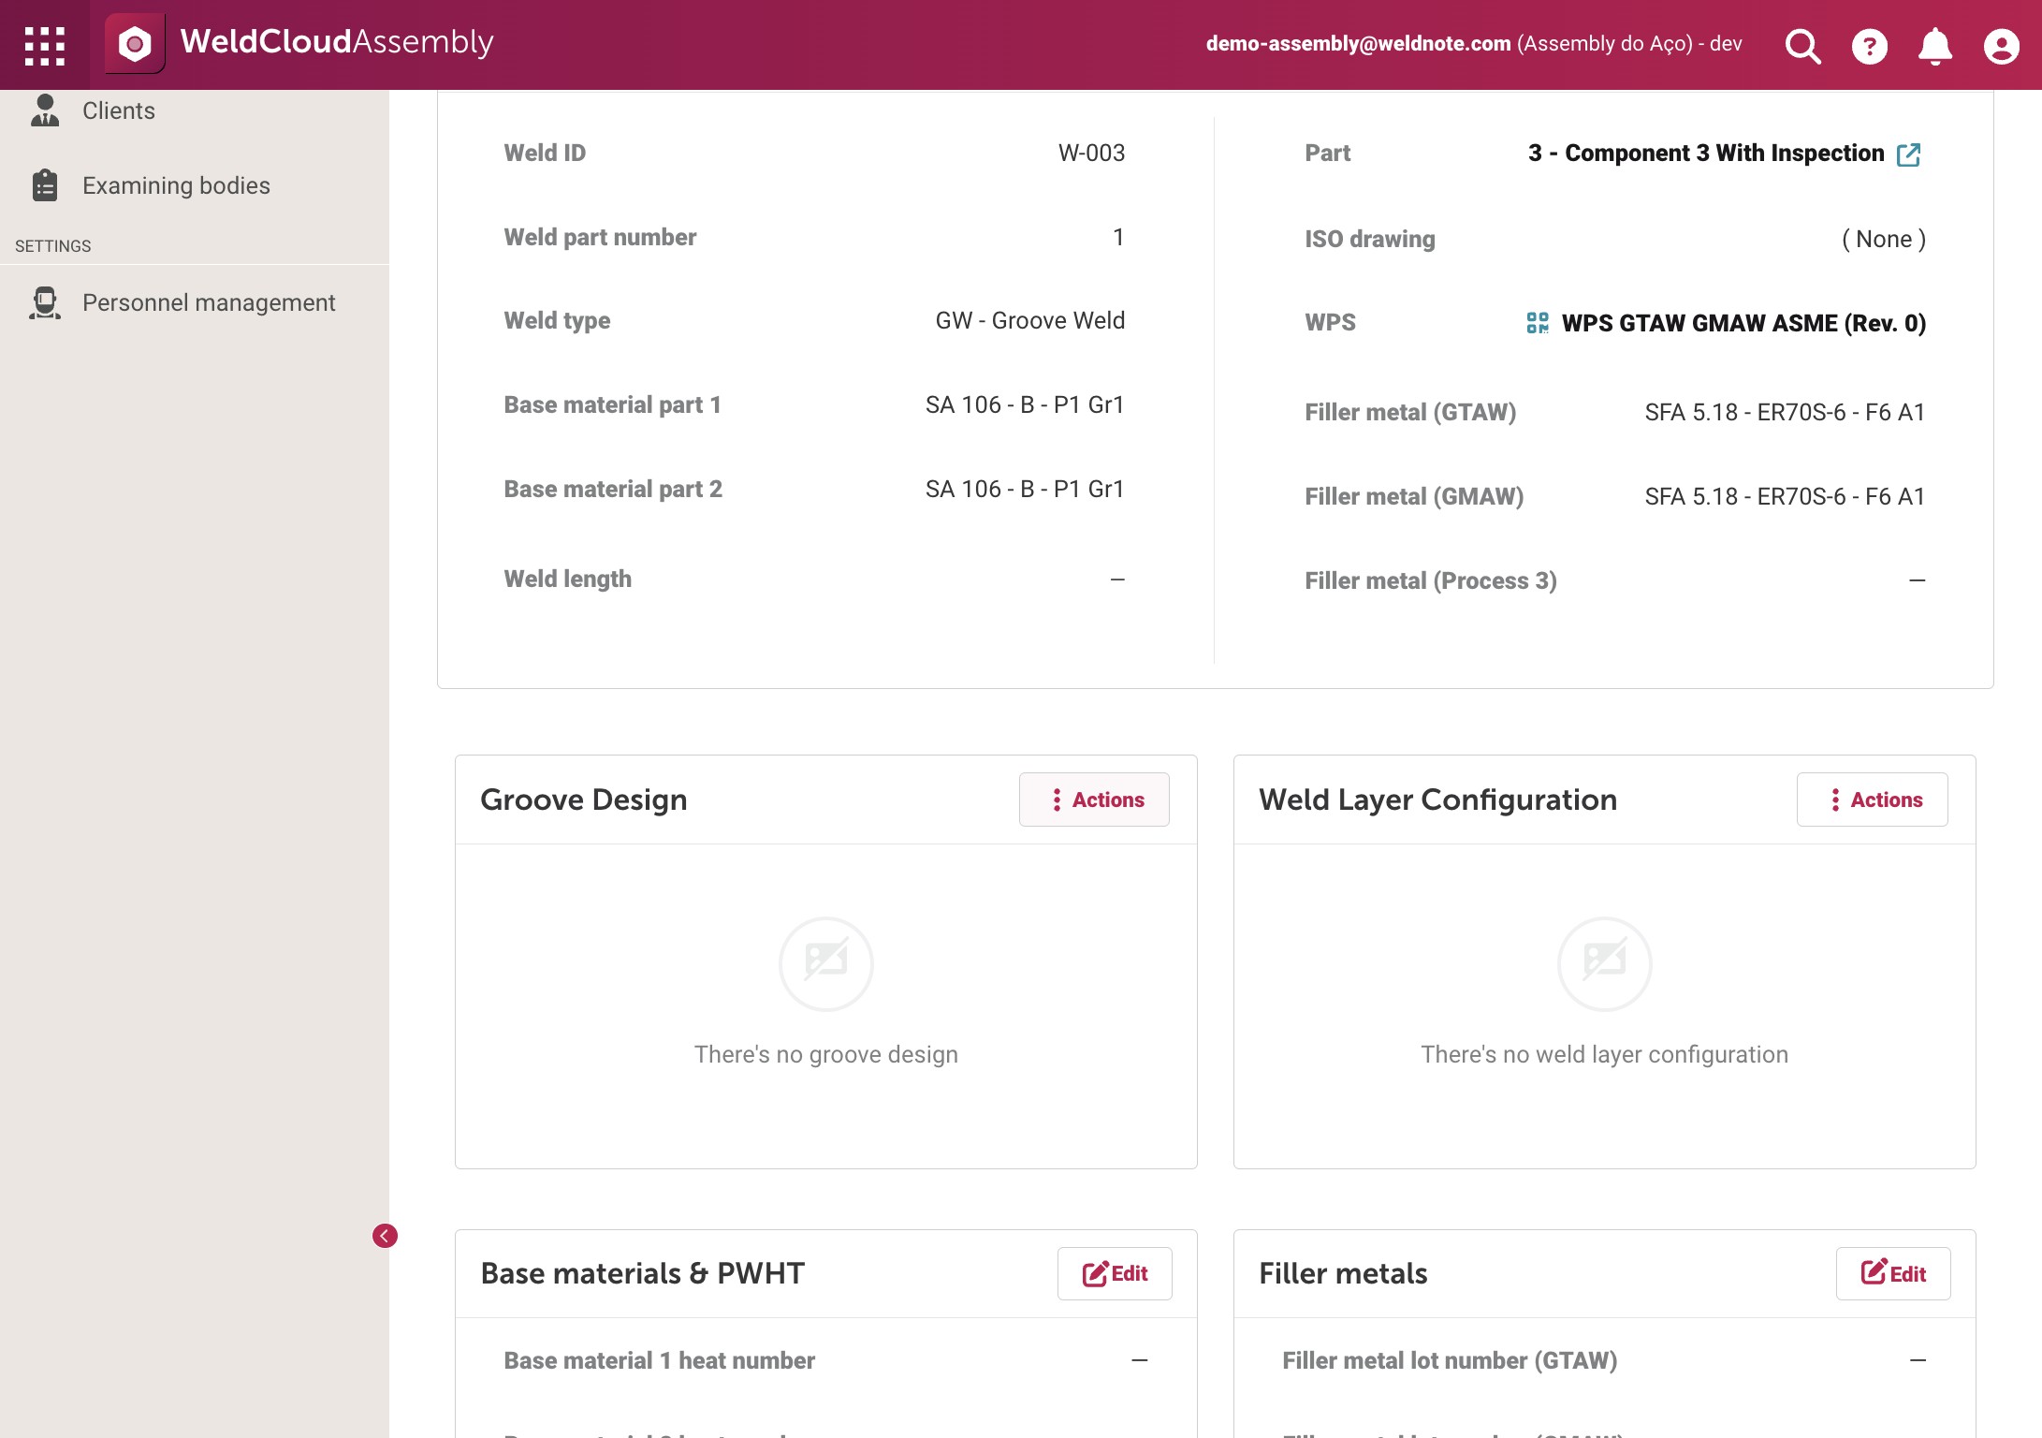Viewport: 2042px width, 1438px height.
Task: Click 'There's no groove design' message
Action: [826, 1054]
